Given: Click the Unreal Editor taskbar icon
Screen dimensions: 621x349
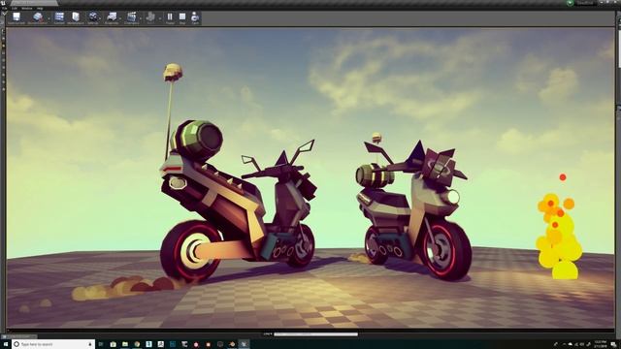Looking at the screenshot, I should (244, 344).
